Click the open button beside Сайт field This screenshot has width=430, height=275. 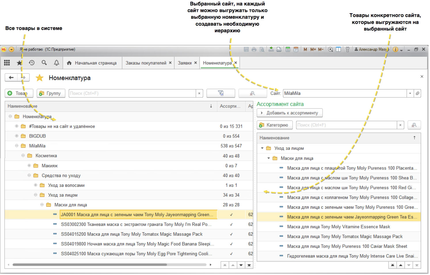click(417, 93)
